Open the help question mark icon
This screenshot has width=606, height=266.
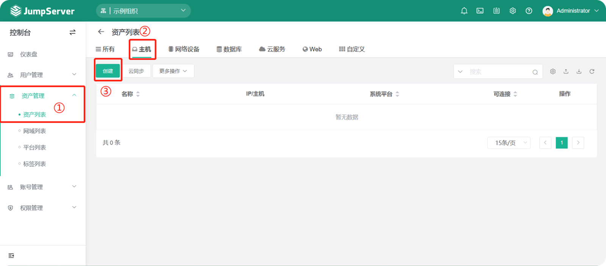coord(529,11)
